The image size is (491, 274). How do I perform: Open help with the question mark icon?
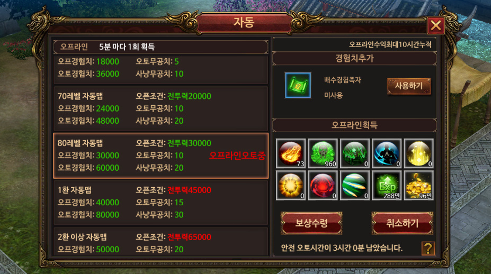428,249
